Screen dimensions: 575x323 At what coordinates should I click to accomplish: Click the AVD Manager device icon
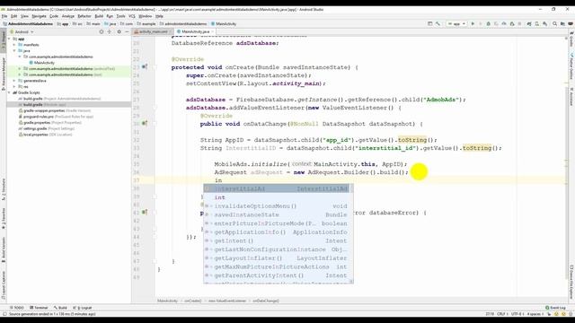(x=537, y=24)
